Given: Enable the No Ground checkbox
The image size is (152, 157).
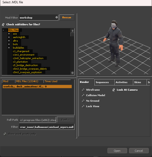Looking at the screenshot, I should pos(83,101).
